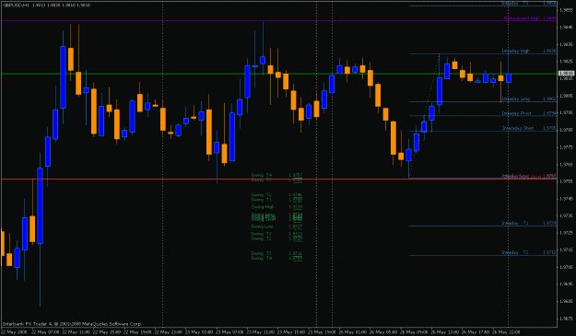Select the green horizontal price line
Screen dimensions: 576x336
point(279,74)
